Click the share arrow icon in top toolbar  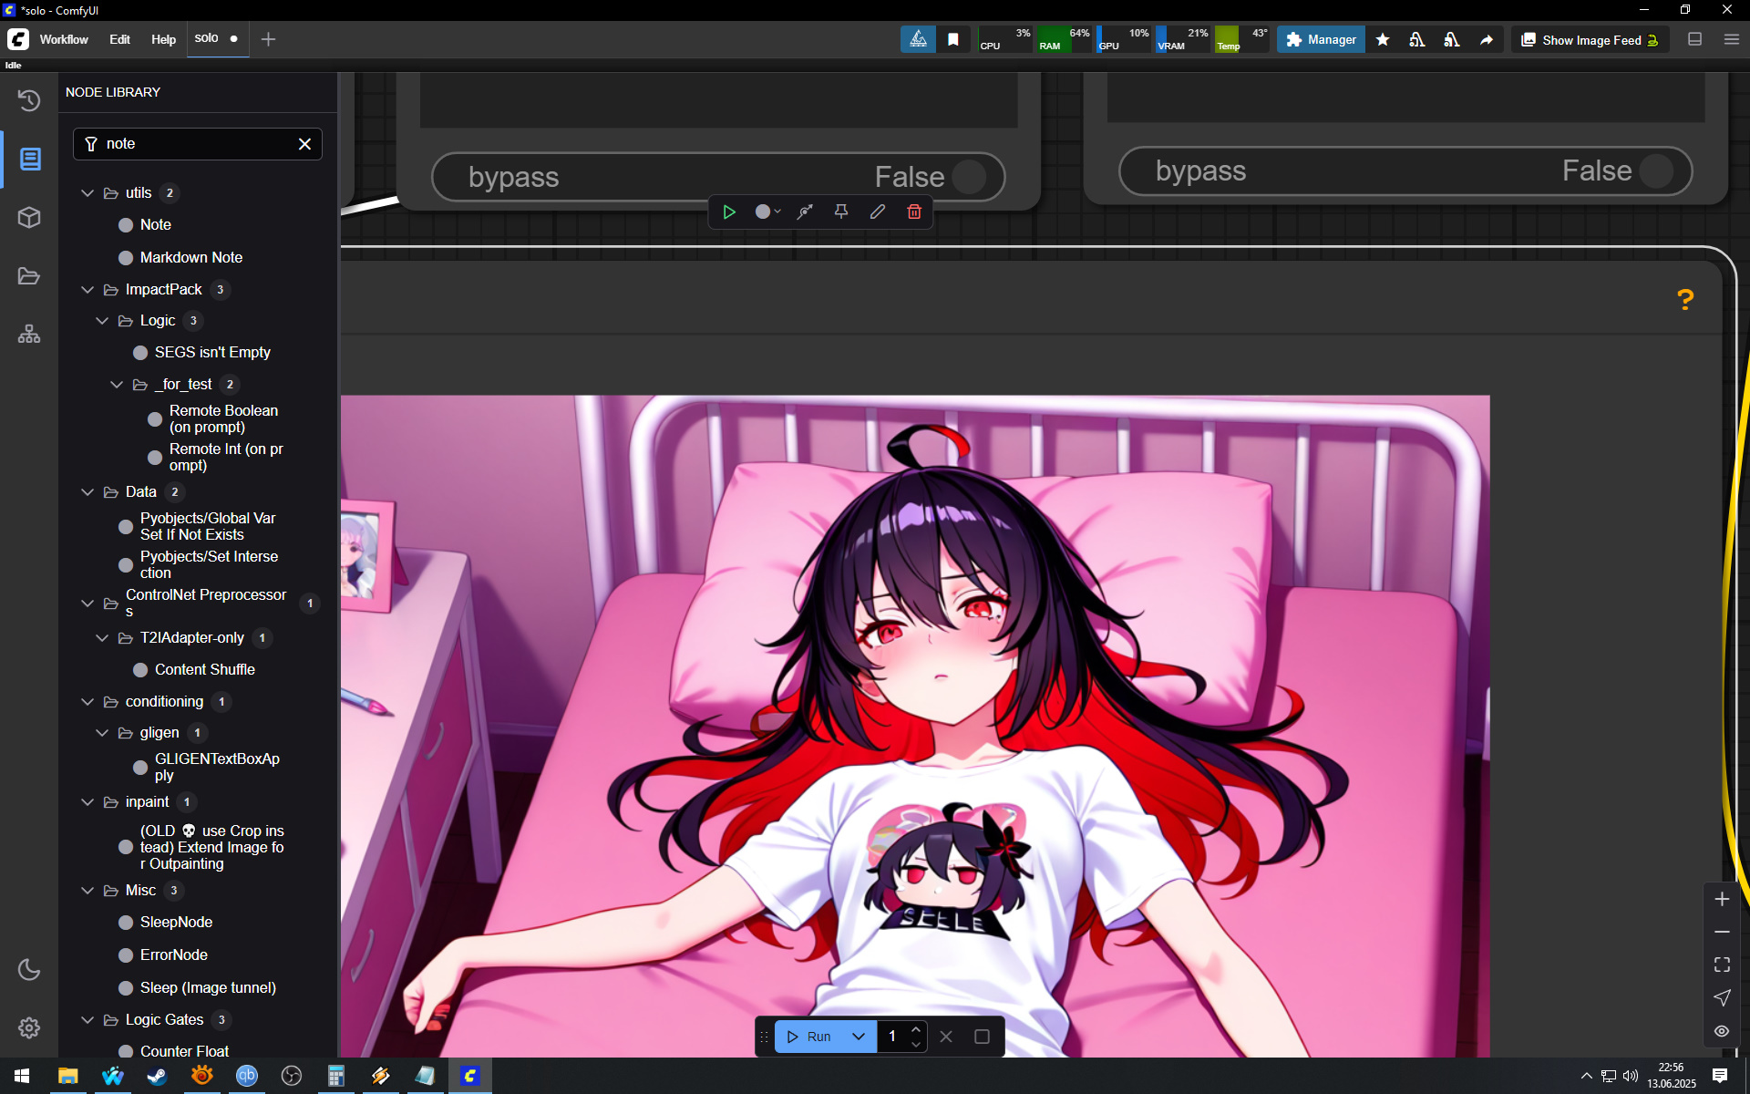click(1487, 39)
